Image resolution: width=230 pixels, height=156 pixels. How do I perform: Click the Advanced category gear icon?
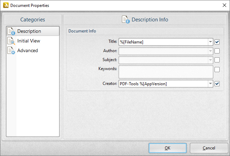coord(11,50)
